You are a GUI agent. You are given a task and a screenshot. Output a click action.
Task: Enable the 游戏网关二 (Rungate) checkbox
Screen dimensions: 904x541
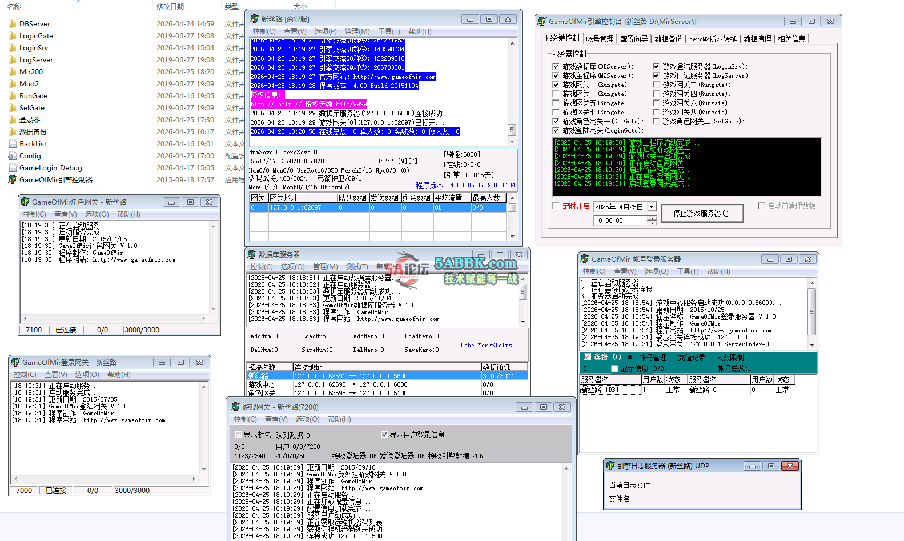(656, 85)
